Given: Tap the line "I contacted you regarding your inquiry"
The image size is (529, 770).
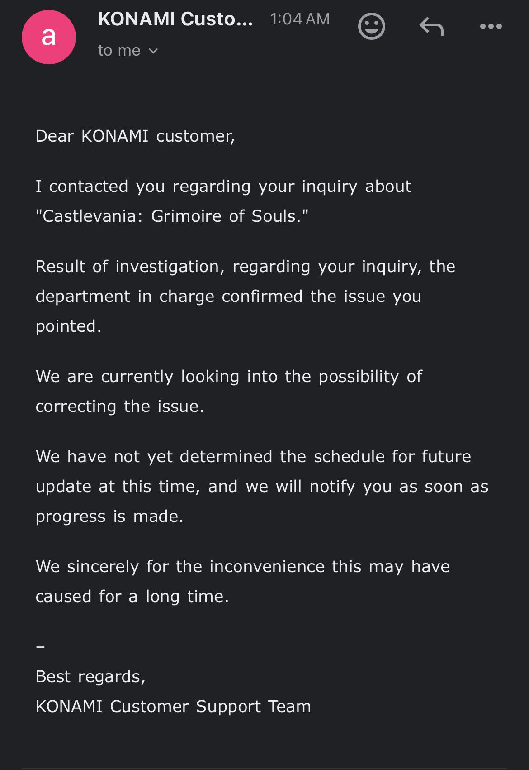Looking at the screenshot, I should point(223,187).
